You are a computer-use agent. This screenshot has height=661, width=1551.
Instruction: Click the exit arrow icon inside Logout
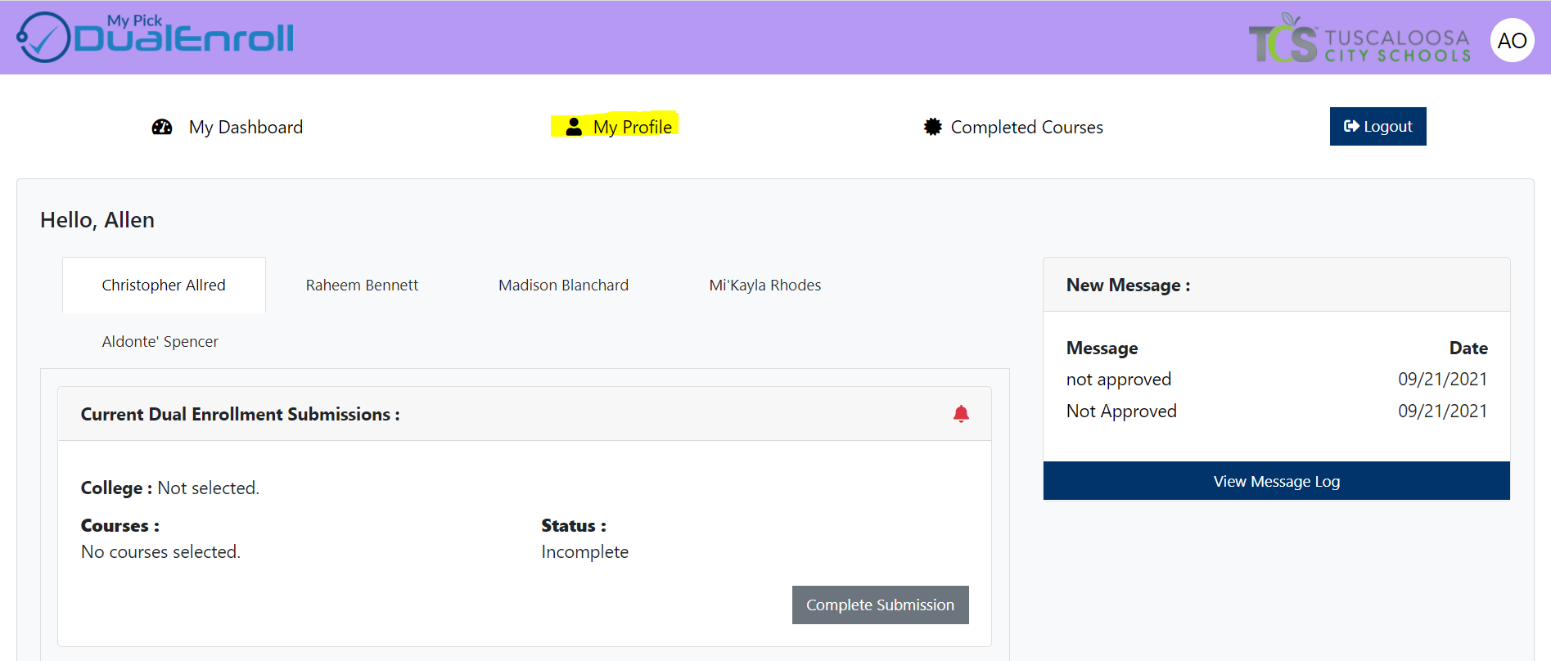[1351, 126]
